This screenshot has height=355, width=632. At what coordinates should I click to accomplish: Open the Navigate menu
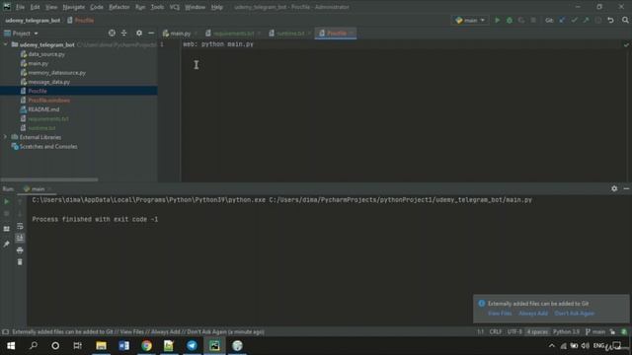(x=74, y=7)
